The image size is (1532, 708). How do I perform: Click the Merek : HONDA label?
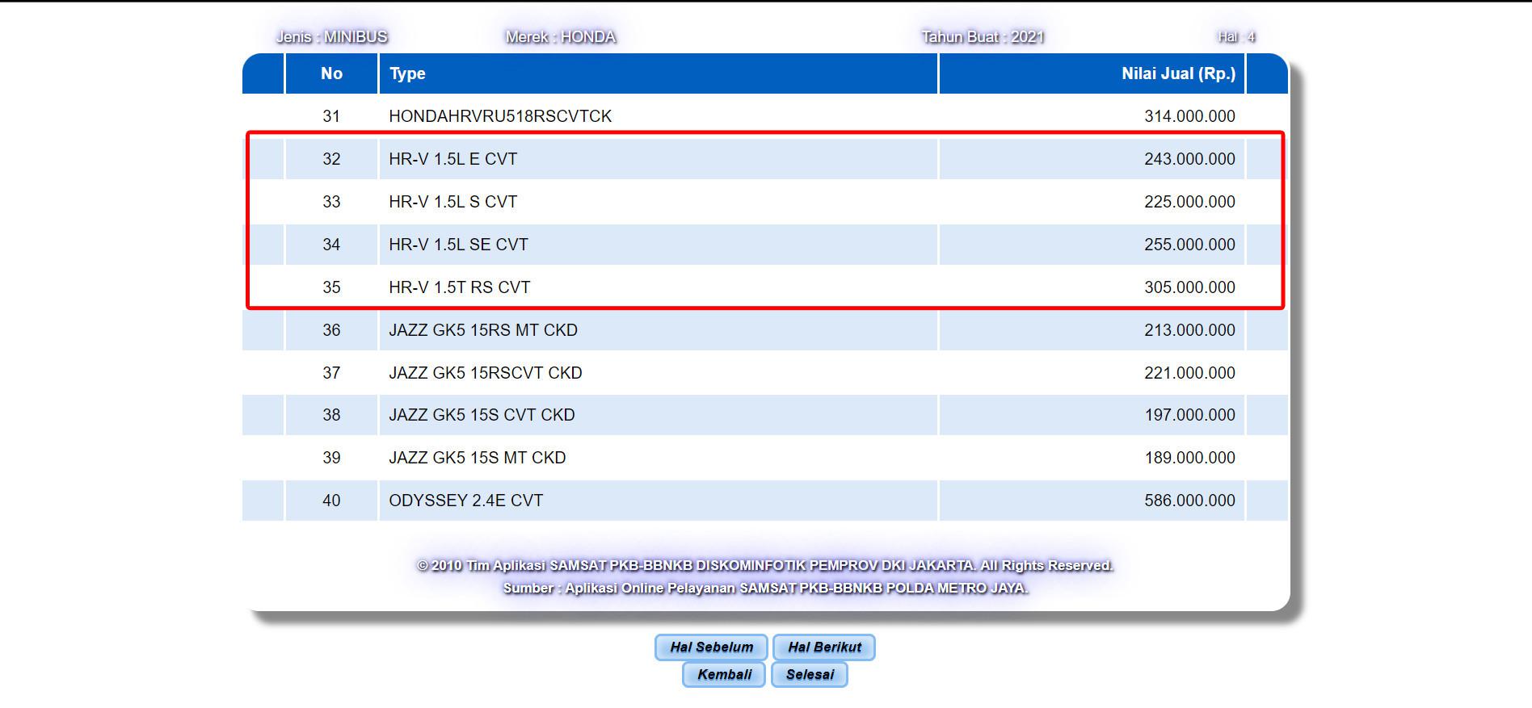coord(561,37)
